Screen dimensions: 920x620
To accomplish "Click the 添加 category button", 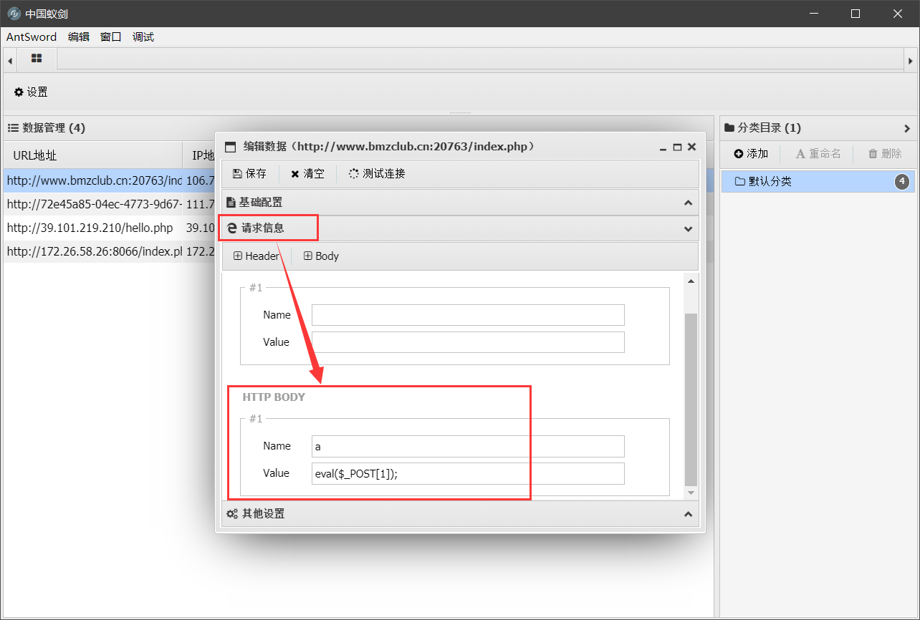I will tap(751, 153).
